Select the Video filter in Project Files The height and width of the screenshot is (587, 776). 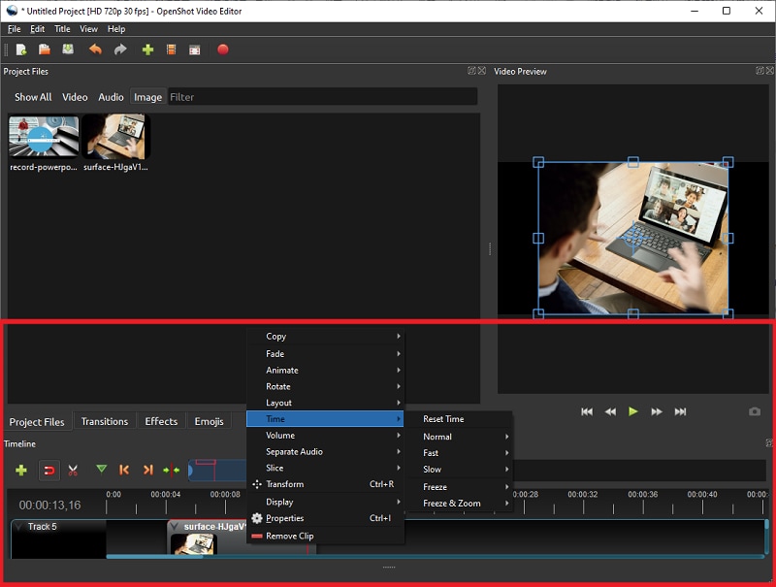pos(75,97)
